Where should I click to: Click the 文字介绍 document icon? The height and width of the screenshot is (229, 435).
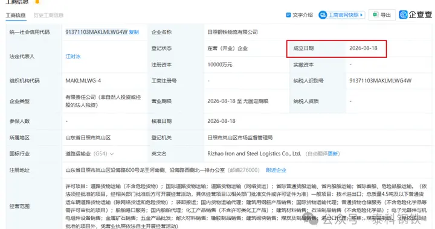288,14
